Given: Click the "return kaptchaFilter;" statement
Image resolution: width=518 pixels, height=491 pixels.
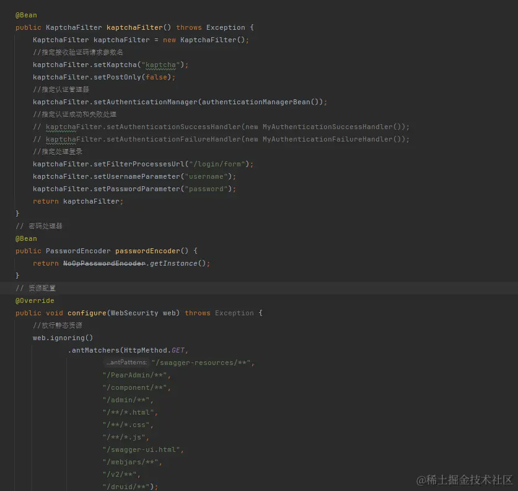Looking at the screenshot, I should (x=78, y=201).
